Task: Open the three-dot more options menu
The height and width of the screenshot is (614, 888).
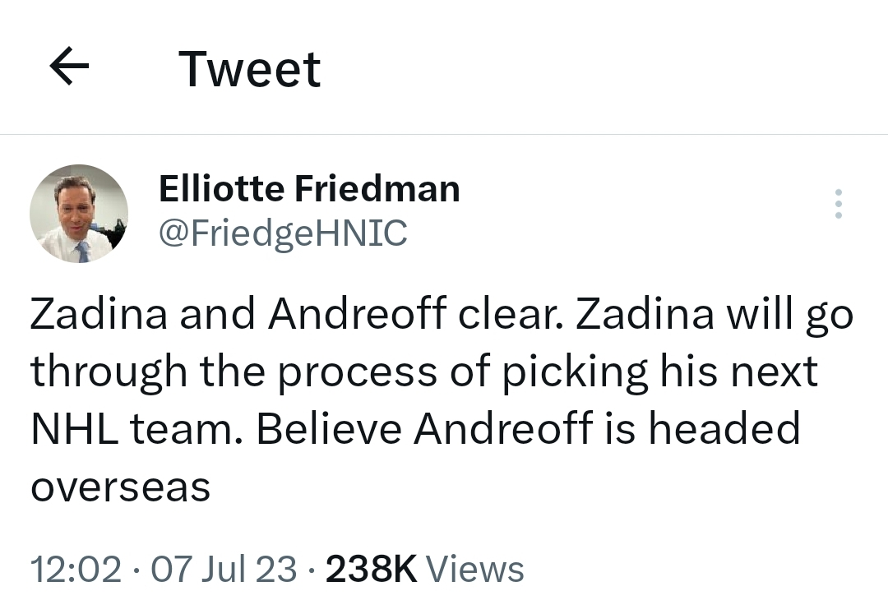Action: click(x=838, y=204)
